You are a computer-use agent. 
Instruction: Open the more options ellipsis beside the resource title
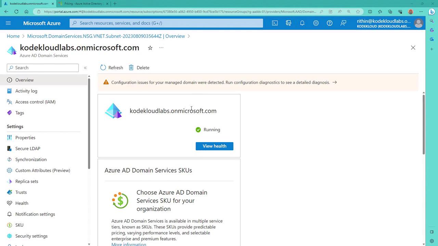click(161, 48)
